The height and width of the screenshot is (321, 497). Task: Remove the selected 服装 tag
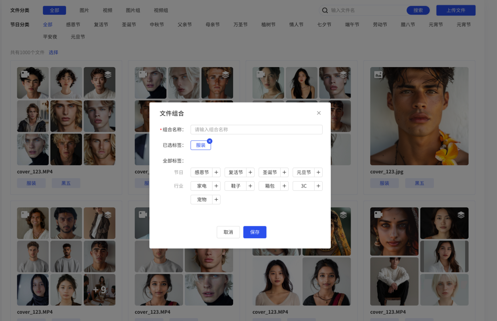(x=210, y=141)
